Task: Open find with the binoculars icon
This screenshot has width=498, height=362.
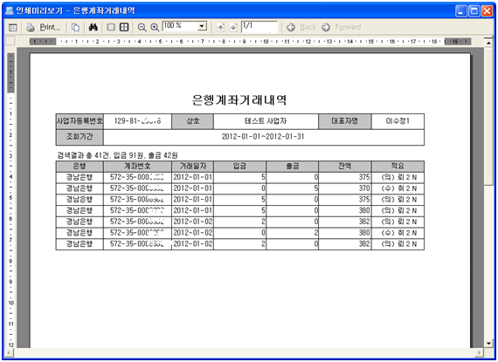Action: [x=93, y=28]
